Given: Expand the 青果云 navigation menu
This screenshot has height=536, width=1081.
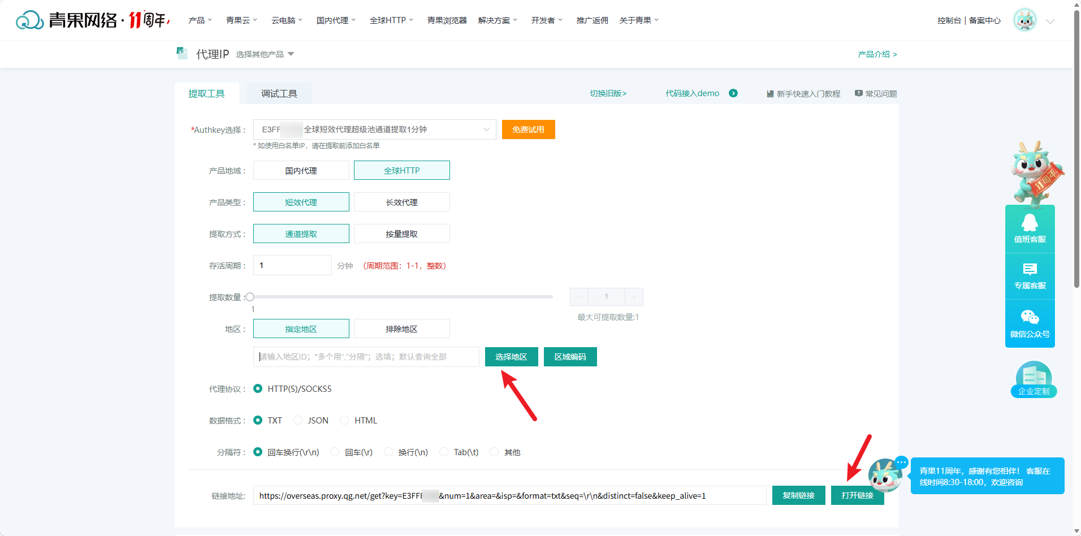Looking at the screenshot, I should coord(241,20).
